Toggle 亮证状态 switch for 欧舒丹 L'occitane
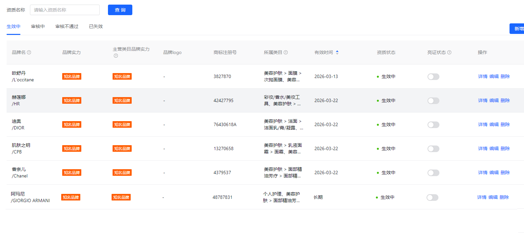The height and width of the screenshot is (239, 524). [433, 77]
